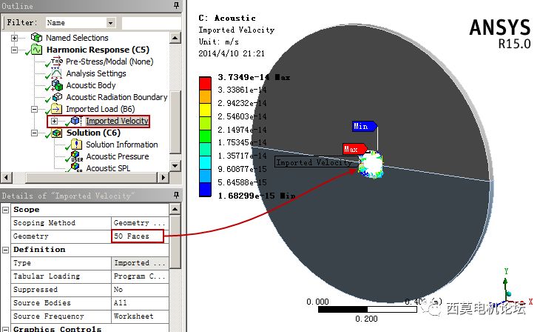Select Solution Information item
The width and height of the screenshot is (543, 332).
coord(121,145)
